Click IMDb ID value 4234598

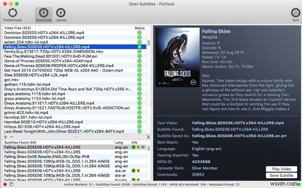[x=201, y=162]
